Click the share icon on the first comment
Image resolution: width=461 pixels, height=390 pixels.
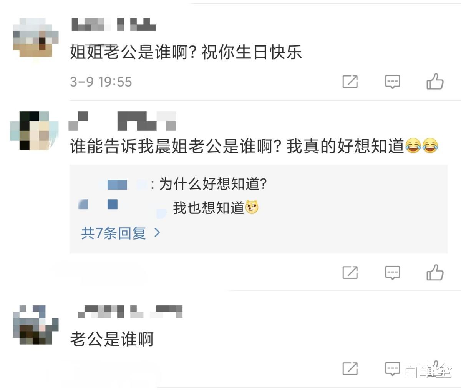click(350, 82)
